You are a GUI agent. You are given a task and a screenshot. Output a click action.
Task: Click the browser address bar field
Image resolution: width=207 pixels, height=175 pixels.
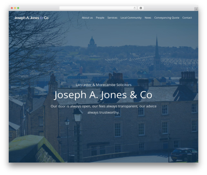pyautogui.click(x=98, y=8)
